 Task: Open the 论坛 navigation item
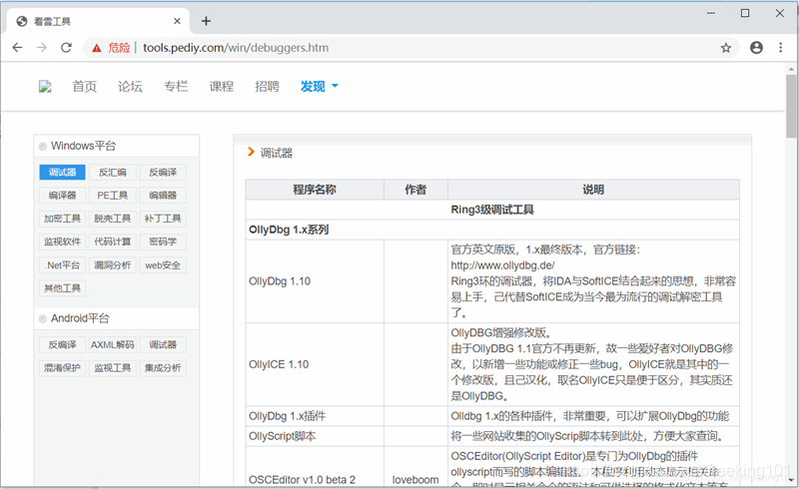click(131, 86)
